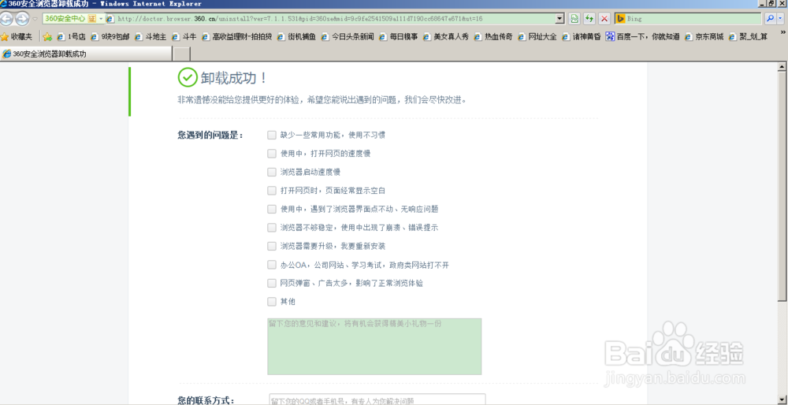788x405 pixels.
Task: Click the magnifier search button
Action: click(769, 19)
